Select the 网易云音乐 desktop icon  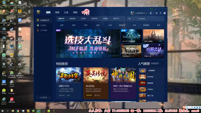coord(12,100)
